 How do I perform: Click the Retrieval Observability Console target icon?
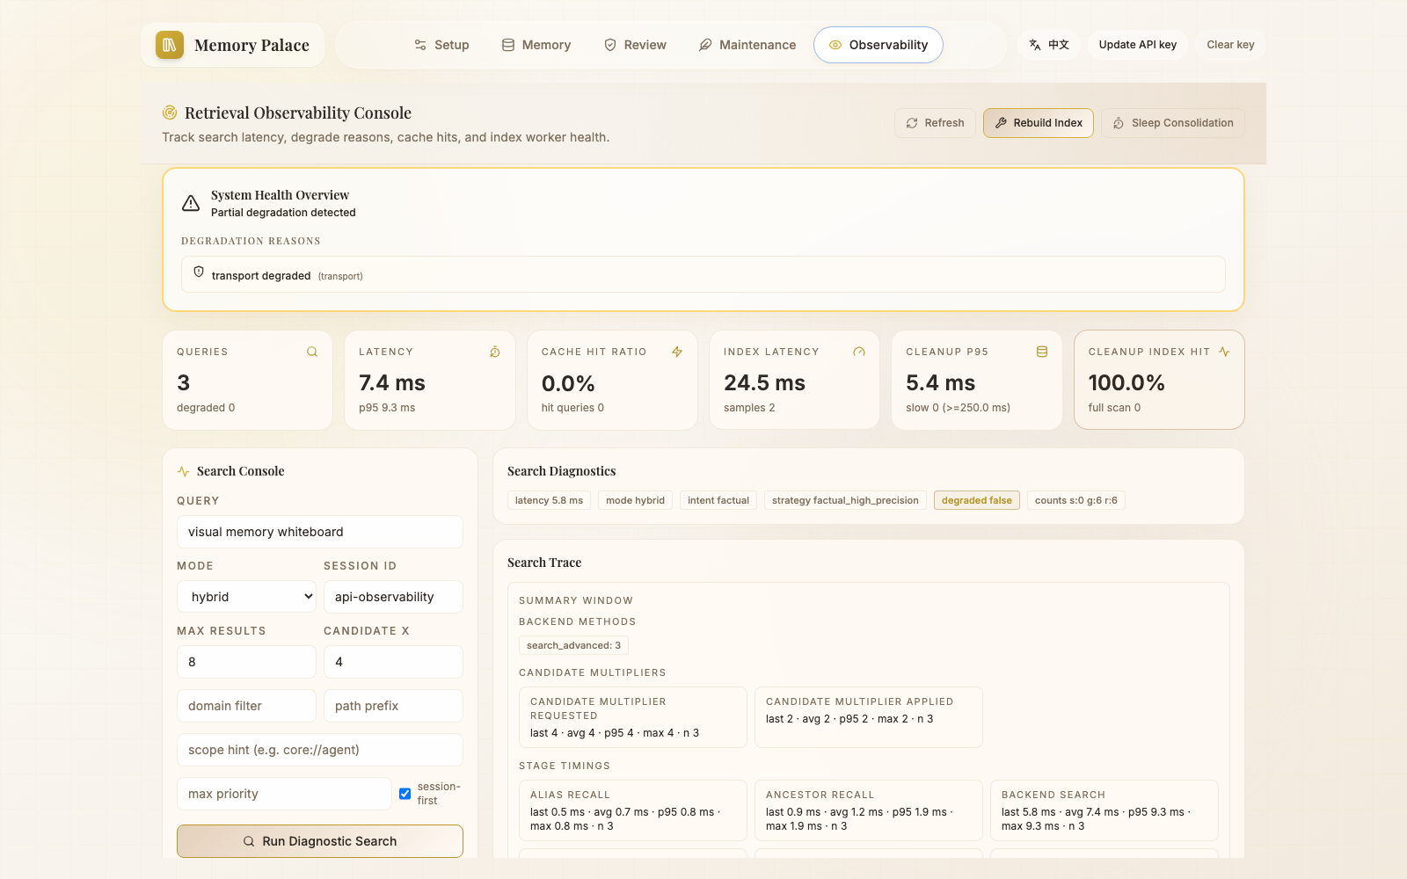tap(170, 113)
